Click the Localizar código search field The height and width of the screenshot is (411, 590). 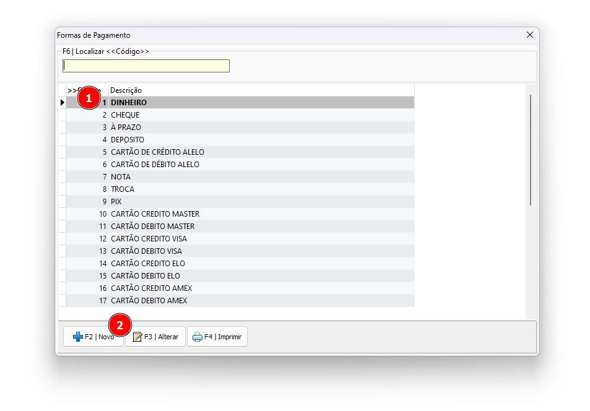[x=146, y=66]
